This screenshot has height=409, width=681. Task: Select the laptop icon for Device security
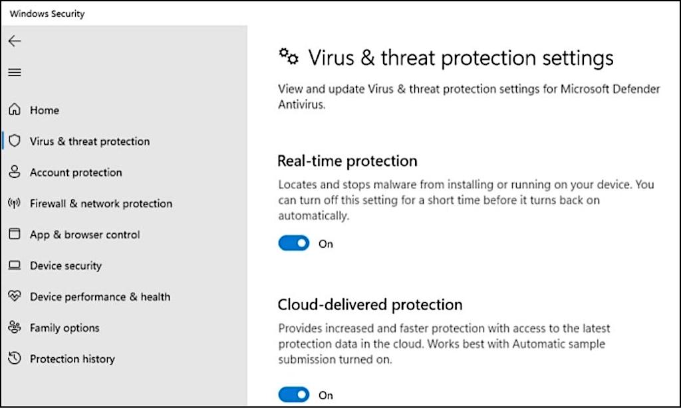(14, 266)
